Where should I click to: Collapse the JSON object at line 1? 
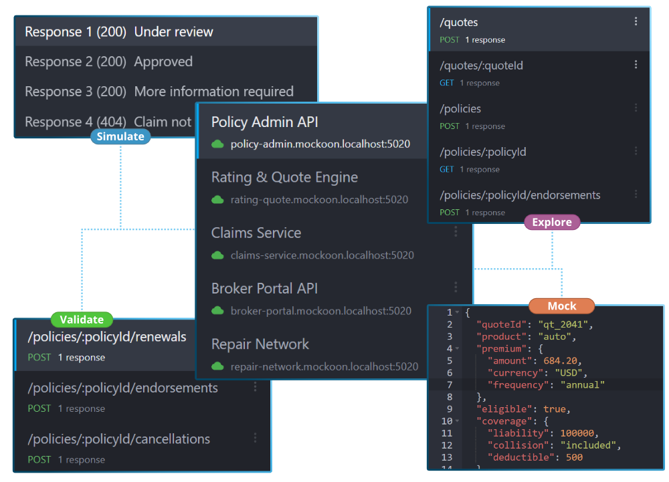click(458, 312)
